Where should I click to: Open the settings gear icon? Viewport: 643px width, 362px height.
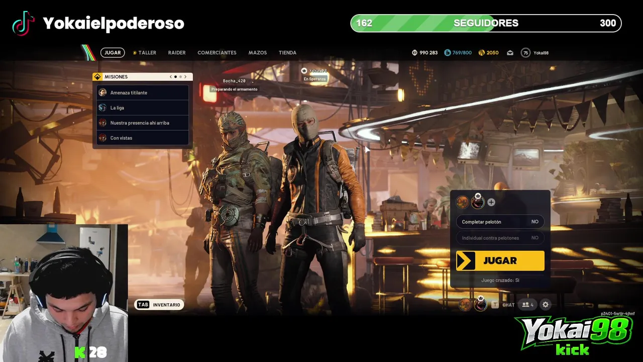(x=546, y=305)
